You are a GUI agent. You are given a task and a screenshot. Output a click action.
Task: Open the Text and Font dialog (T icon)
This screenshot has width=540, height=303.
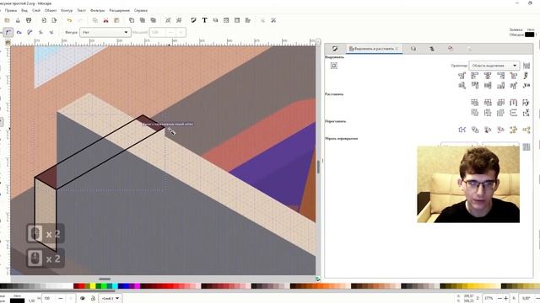pyautogui.click(x=204, y=20)
